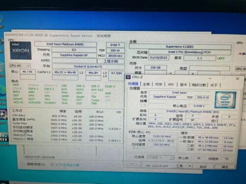
Task: Click the resource monitor icon below HWiNFO window
Action: click(52, 164)
